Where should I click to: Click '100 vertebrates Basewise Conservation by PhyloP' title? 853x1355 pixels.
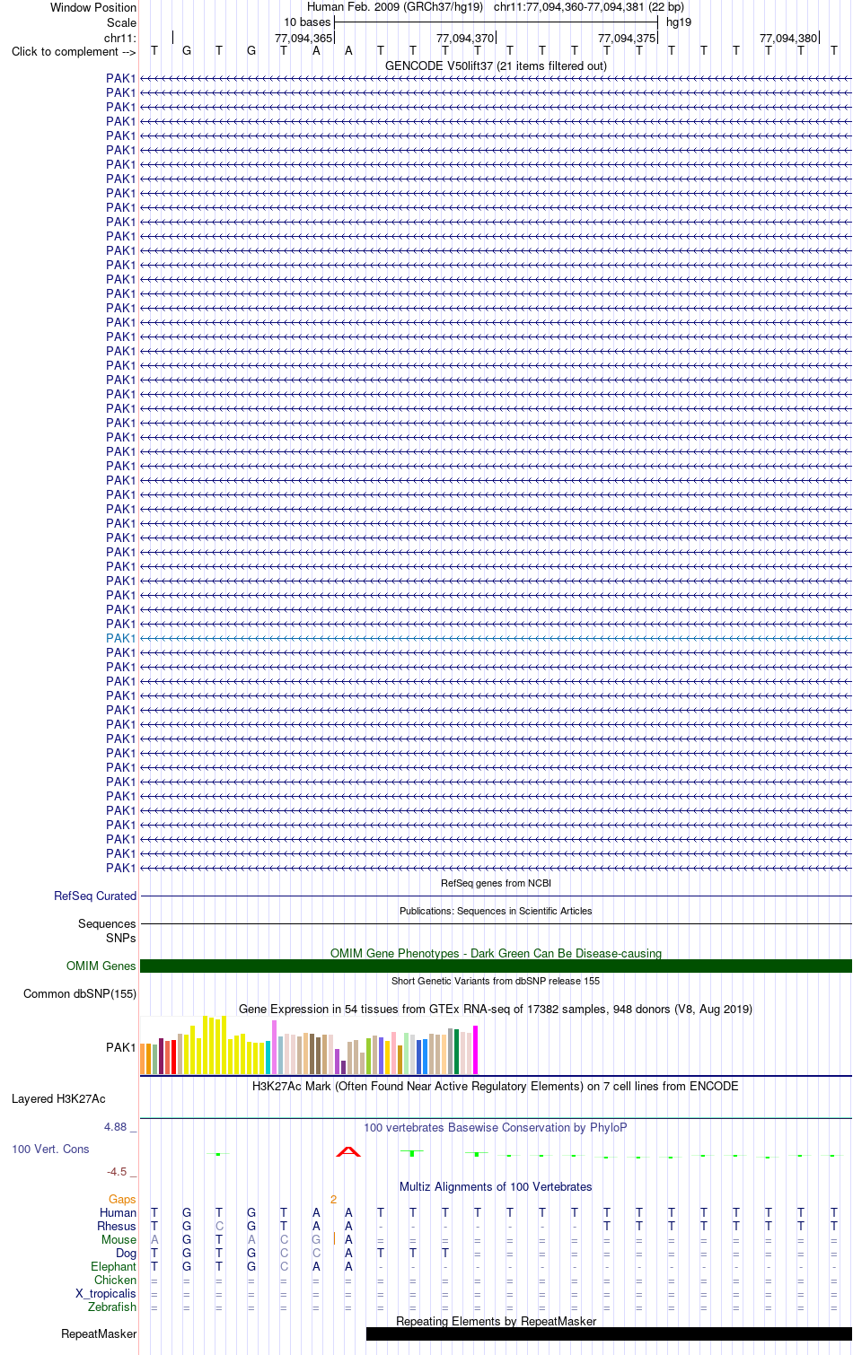496,1127
